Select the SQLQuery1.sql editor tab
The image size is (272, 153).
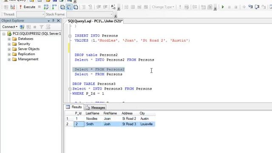[95, 21]
